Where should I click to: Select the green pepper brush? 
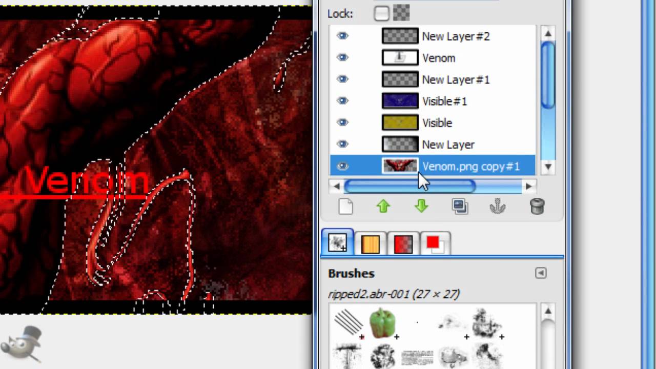tap(382, 323)
